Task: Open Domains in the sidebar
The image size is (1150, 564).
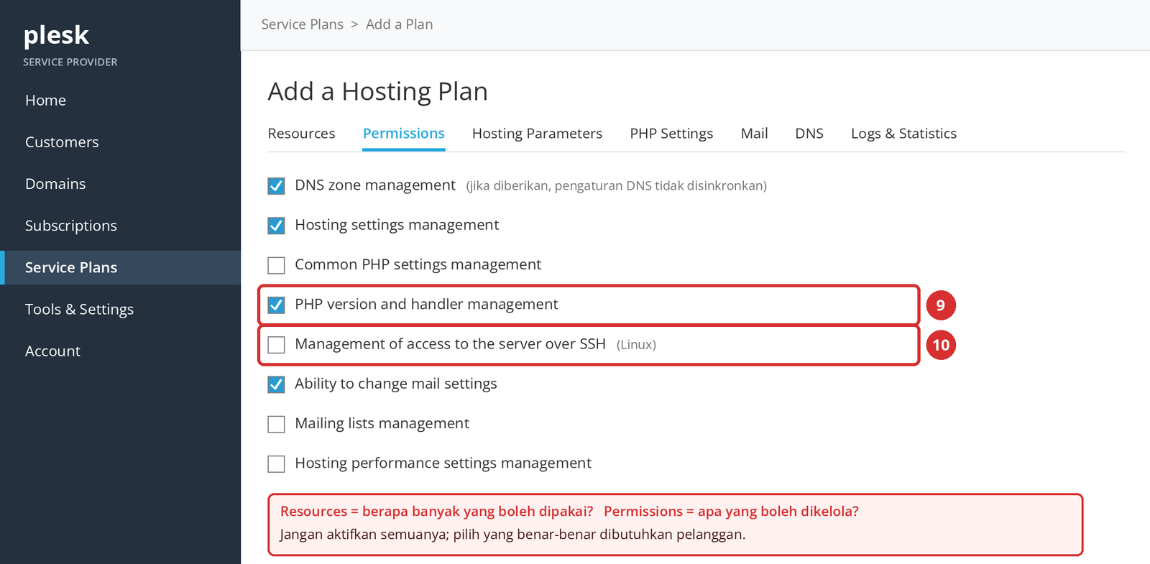Action: click(x=55, y=184)
